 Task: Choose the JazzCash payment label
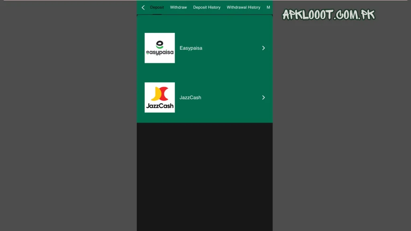coord(190,97)
